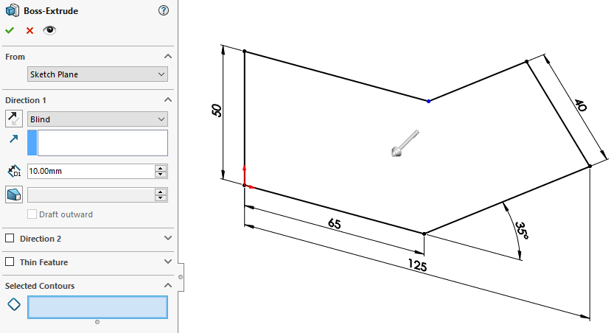This screenshot has height=333, width=614.
Task: Click the 35° angle dimension
Action: pyautogui.click(x=522, y=231)
